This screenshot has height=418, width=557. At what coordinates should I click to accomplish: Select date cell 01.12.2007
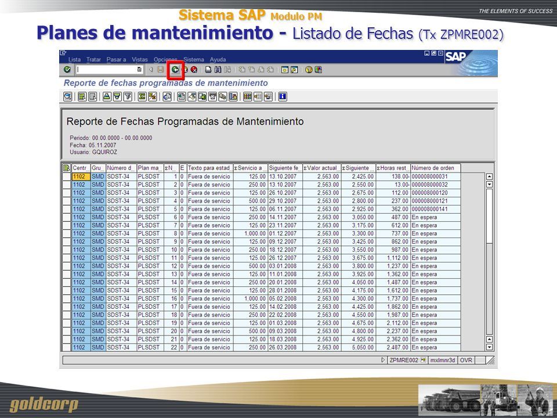(x=285, y=233)
